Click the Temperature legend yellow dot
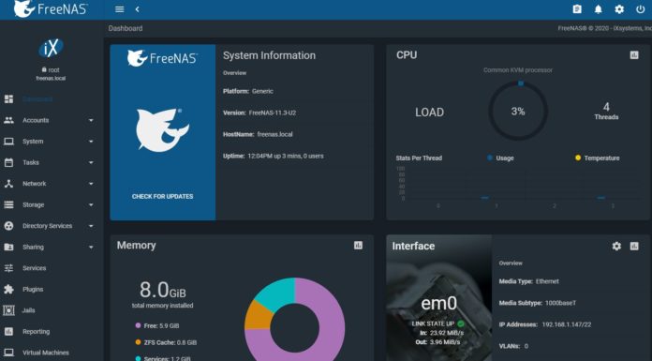The height and width of the screenshot is (361, 652). pos(578,158)
